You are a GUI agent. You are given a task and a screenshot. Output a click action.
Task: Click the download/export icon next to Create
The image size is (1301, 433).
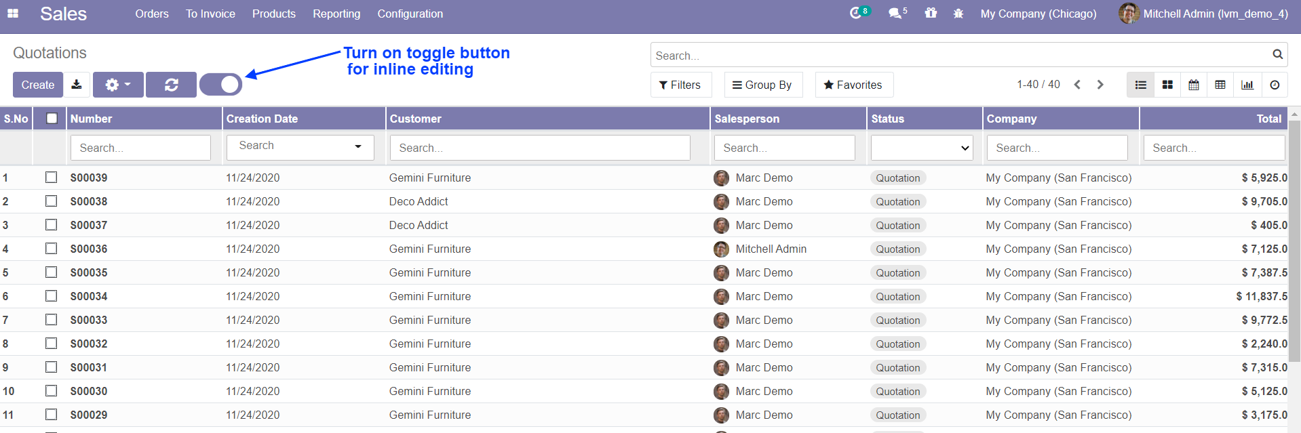(77, 85)
